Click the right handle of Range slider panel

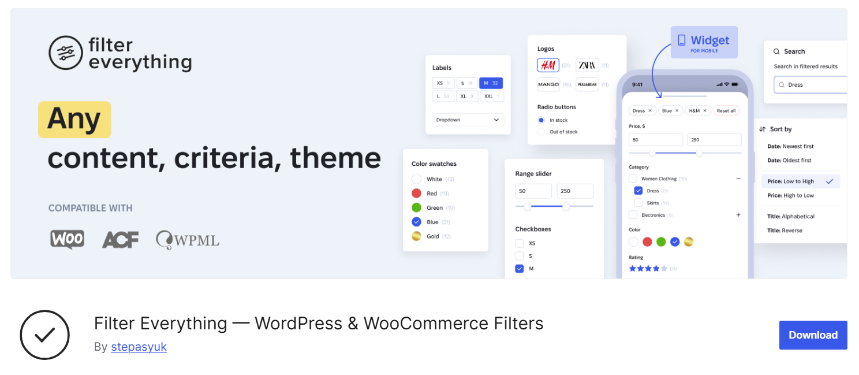(566, 206)
